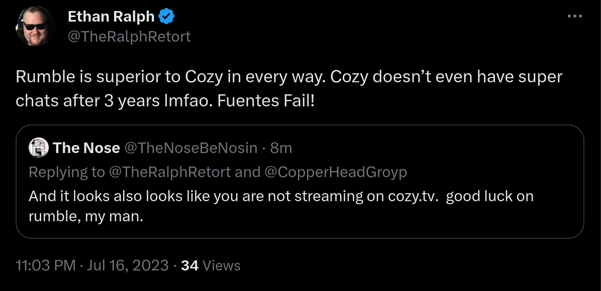Viewport: 601px width, 291px height.
Task: Open the 34 Views count
Action: (189, 265)
